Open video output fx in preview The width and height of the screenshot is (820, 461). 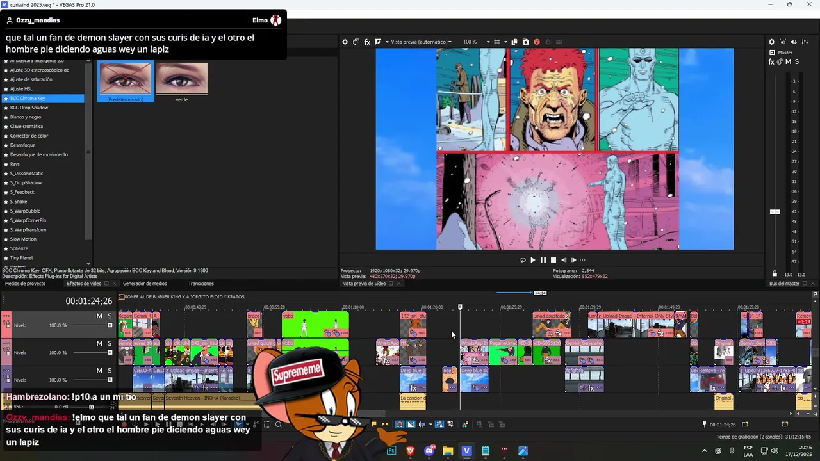click(367, 42)
